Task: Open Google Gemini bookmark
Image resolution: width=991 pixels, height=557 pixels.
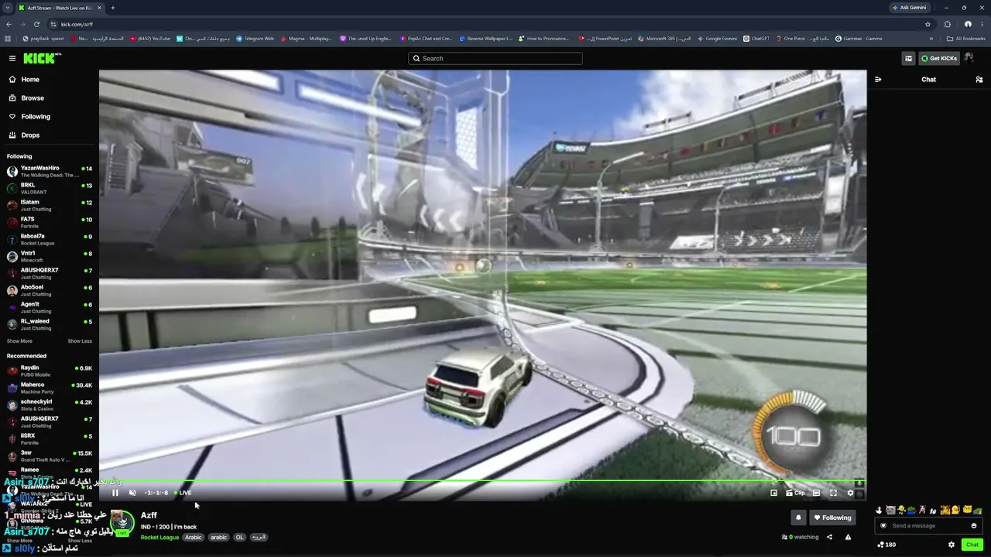Action: point(717,39)
